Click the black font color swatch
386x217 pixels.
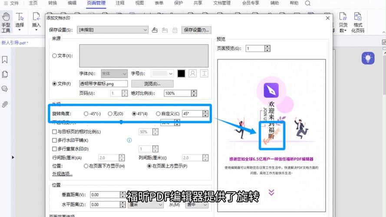coord(181,73)
